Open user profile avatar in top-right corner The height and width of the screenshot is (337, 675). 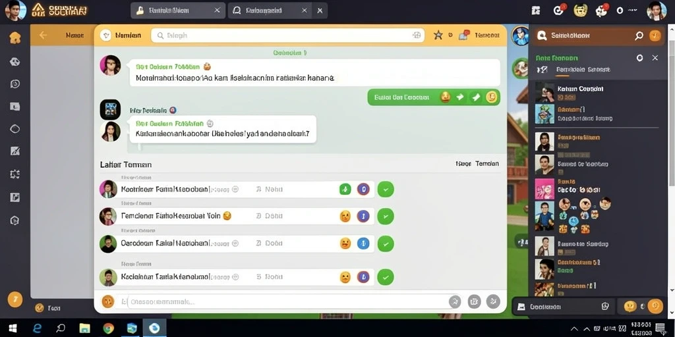coord(656,11)
